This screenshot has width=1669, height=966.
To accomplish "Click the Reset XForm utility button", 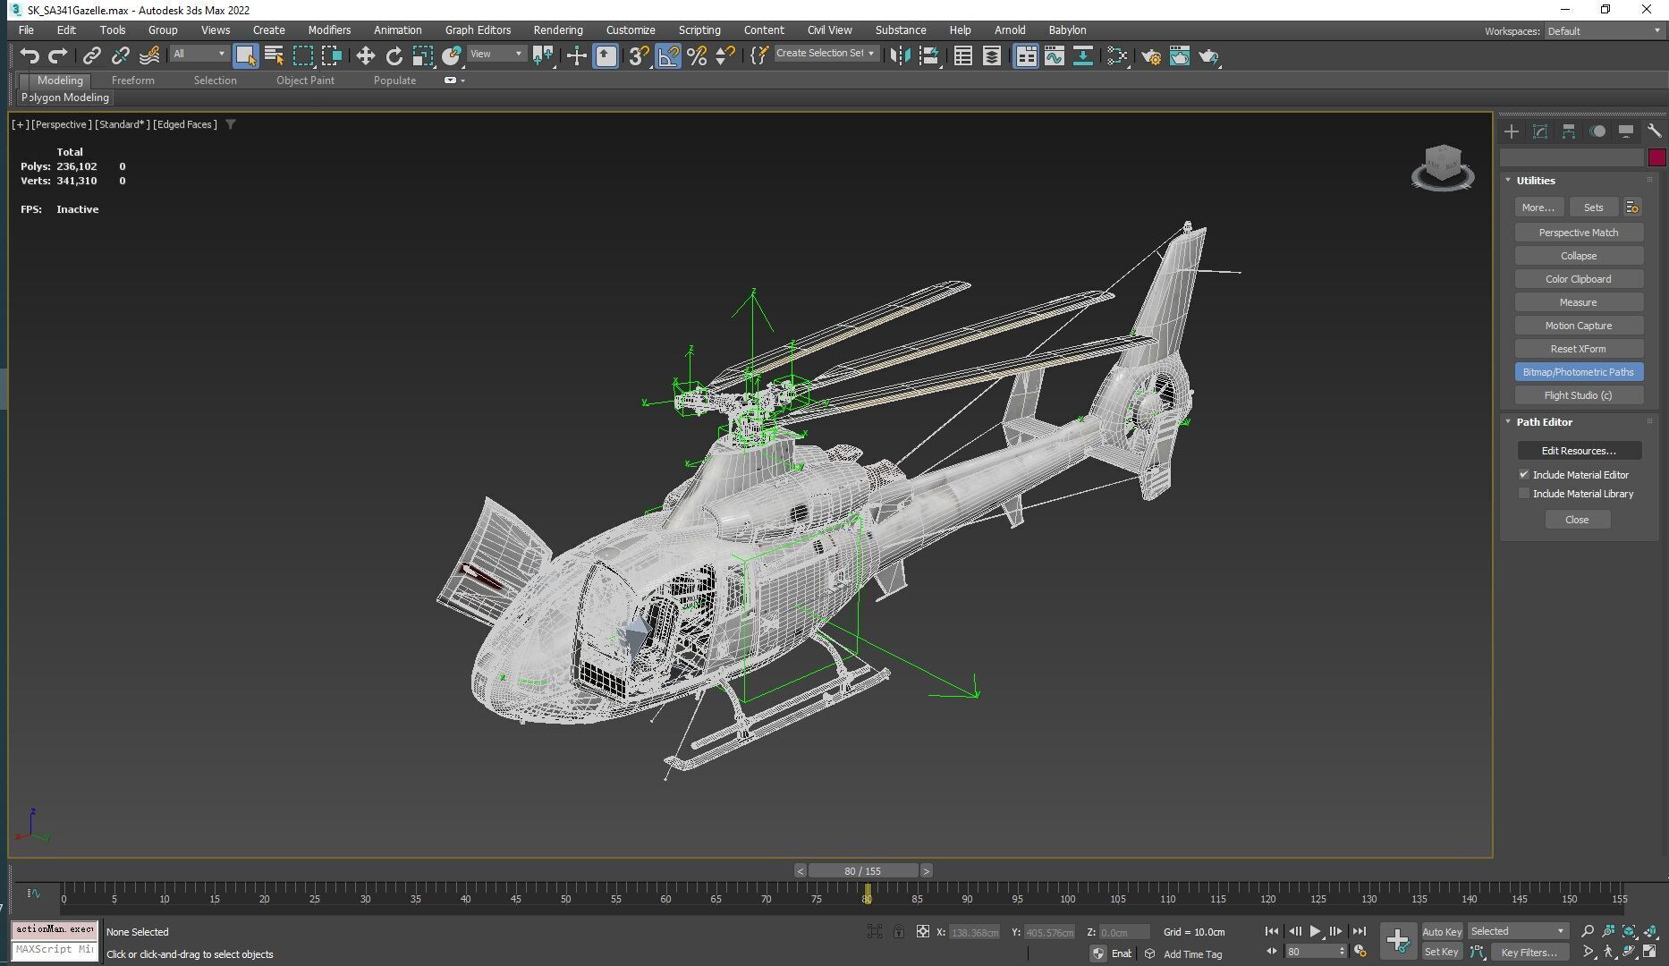I will click(x=1579, y=349).
